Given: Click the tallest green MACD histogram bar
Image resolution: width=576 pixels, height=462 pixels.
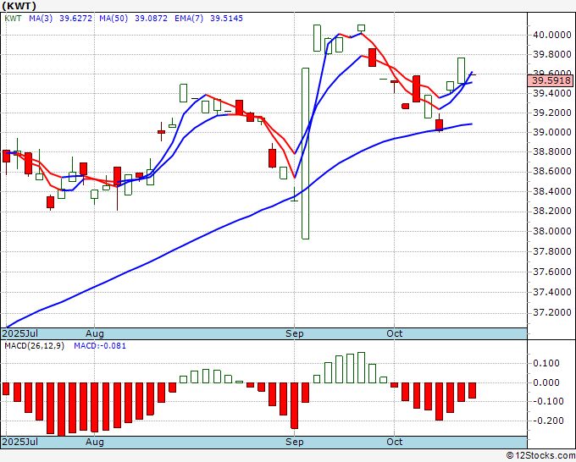Looking at the screenshot, I should click(361, 368).
